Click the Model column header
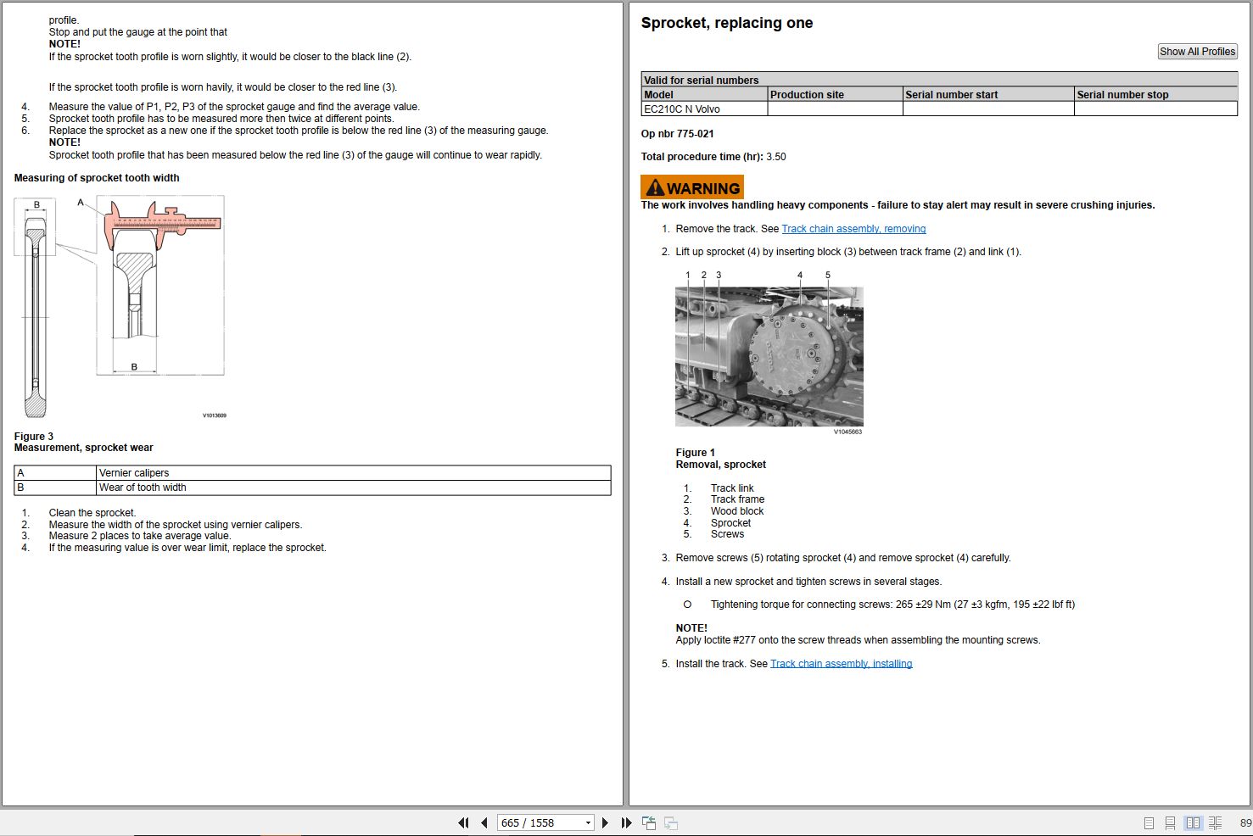Viewport: 1253px width, 836px height. point(704,95)
